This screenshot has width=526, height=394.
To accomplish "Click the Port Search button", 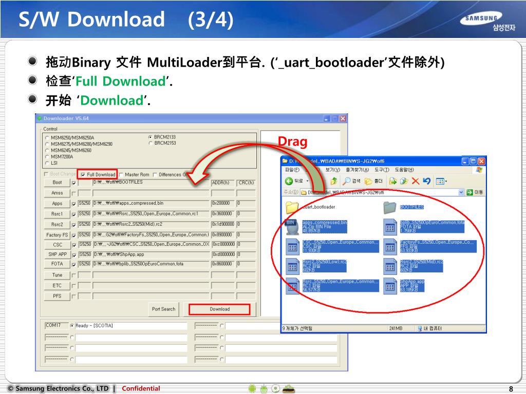I will click(164, 309).
